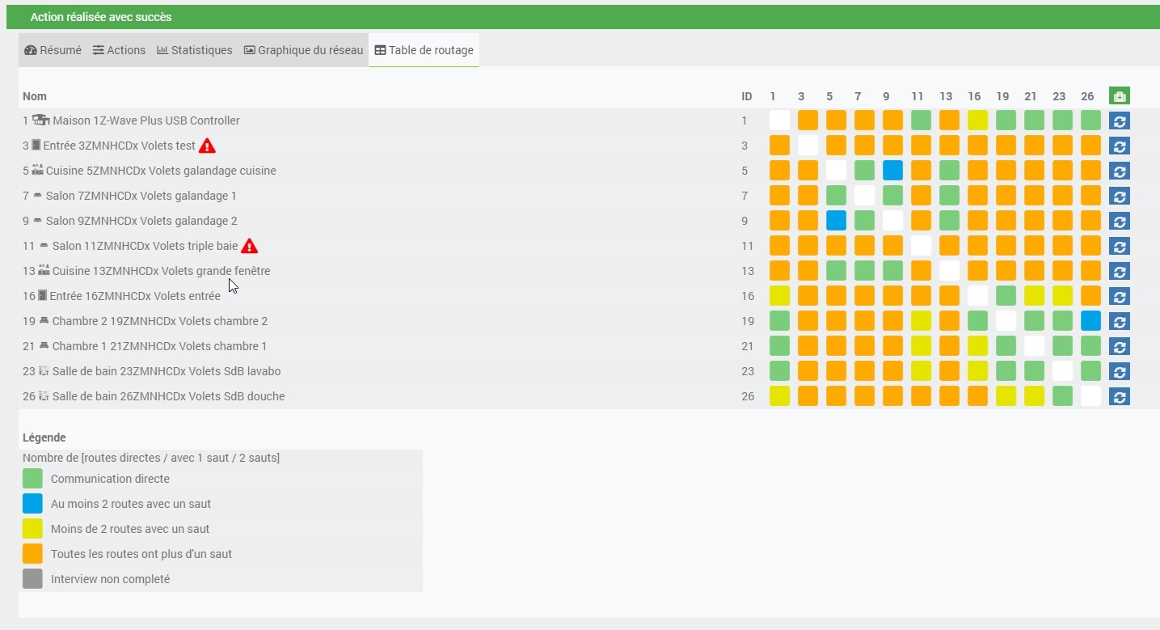Viewport: 1160px width, 630px height.
Task: Refresh routing for Volets chambre 2
Action: (x=1119, y=322)
